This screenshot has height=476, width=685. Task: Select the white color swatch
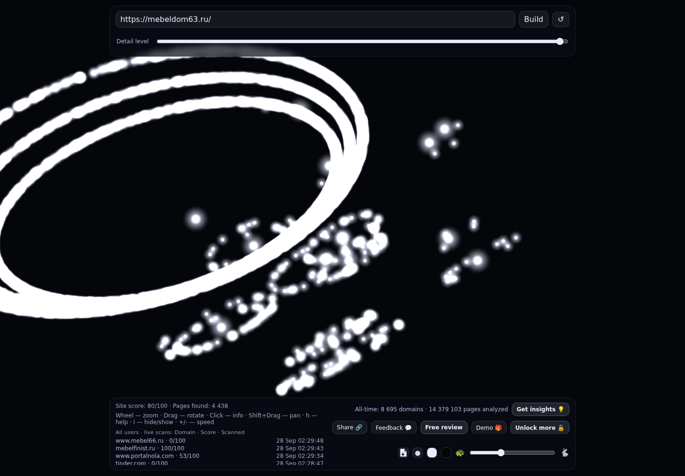point(432,453)
